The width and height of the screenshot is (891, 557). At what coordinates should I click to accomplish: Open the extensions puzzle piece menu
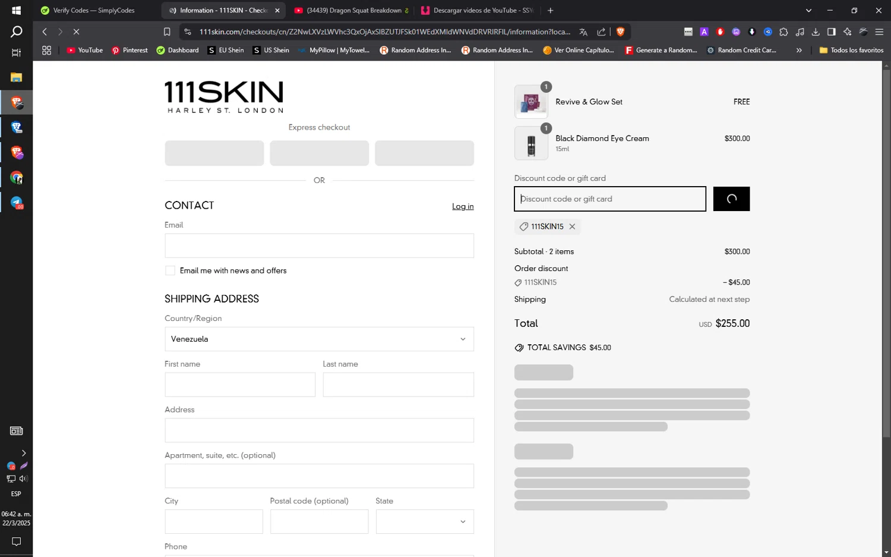point(783,32)
